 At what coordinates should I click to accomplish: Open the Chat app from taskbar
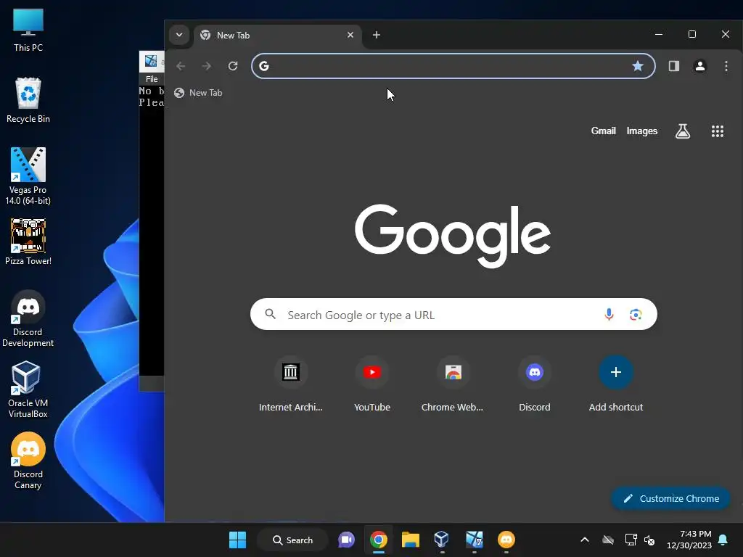click(346, 540)
